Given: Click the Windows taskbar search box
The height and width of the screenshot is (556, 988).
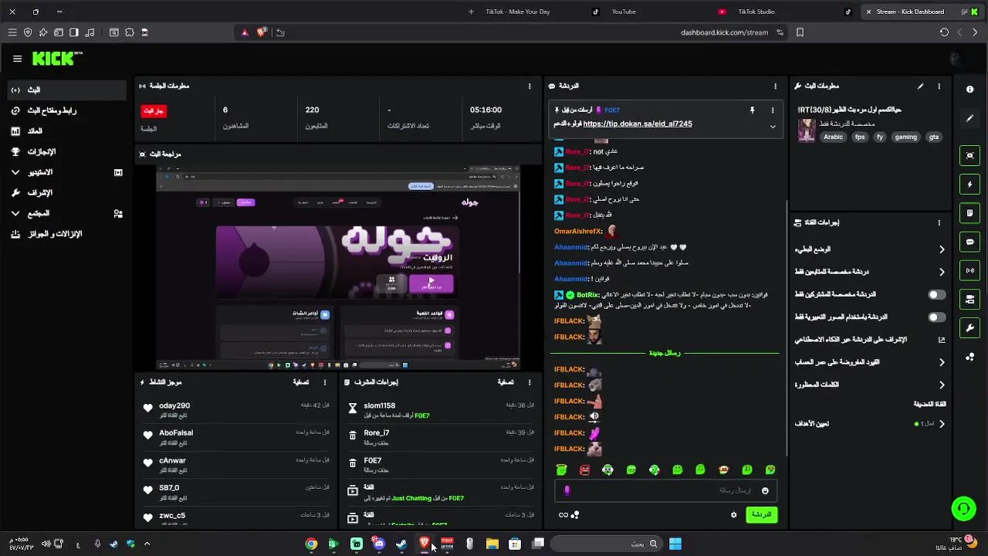Looking at the screenshot, I should 606,544.
